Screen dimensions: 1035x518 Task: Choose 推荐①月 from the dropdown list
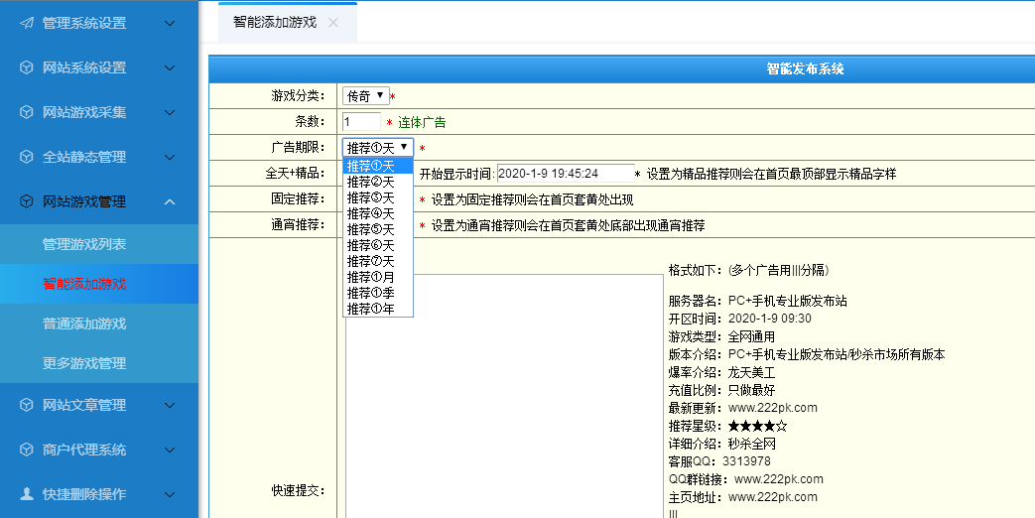click(377, 277)
